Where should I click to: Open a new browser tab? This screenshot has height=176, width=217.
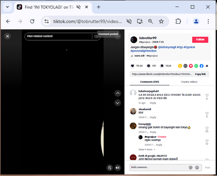(x=99, y=7)
